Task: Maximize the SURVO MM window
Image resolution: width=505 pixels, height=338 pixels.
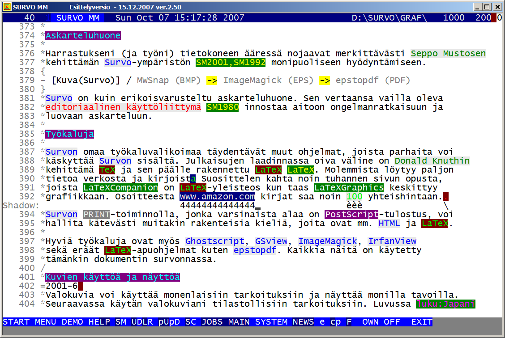Action: click(487, 7)
